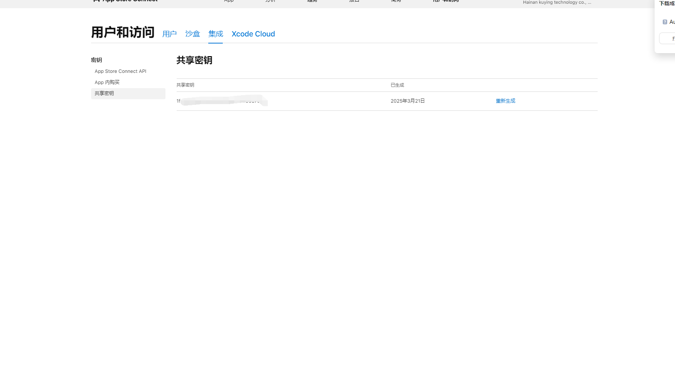Viewport: 675px width, 387px height.
Task: Select 共享密钥 in the sidebar
Action: tap(128, 93)
